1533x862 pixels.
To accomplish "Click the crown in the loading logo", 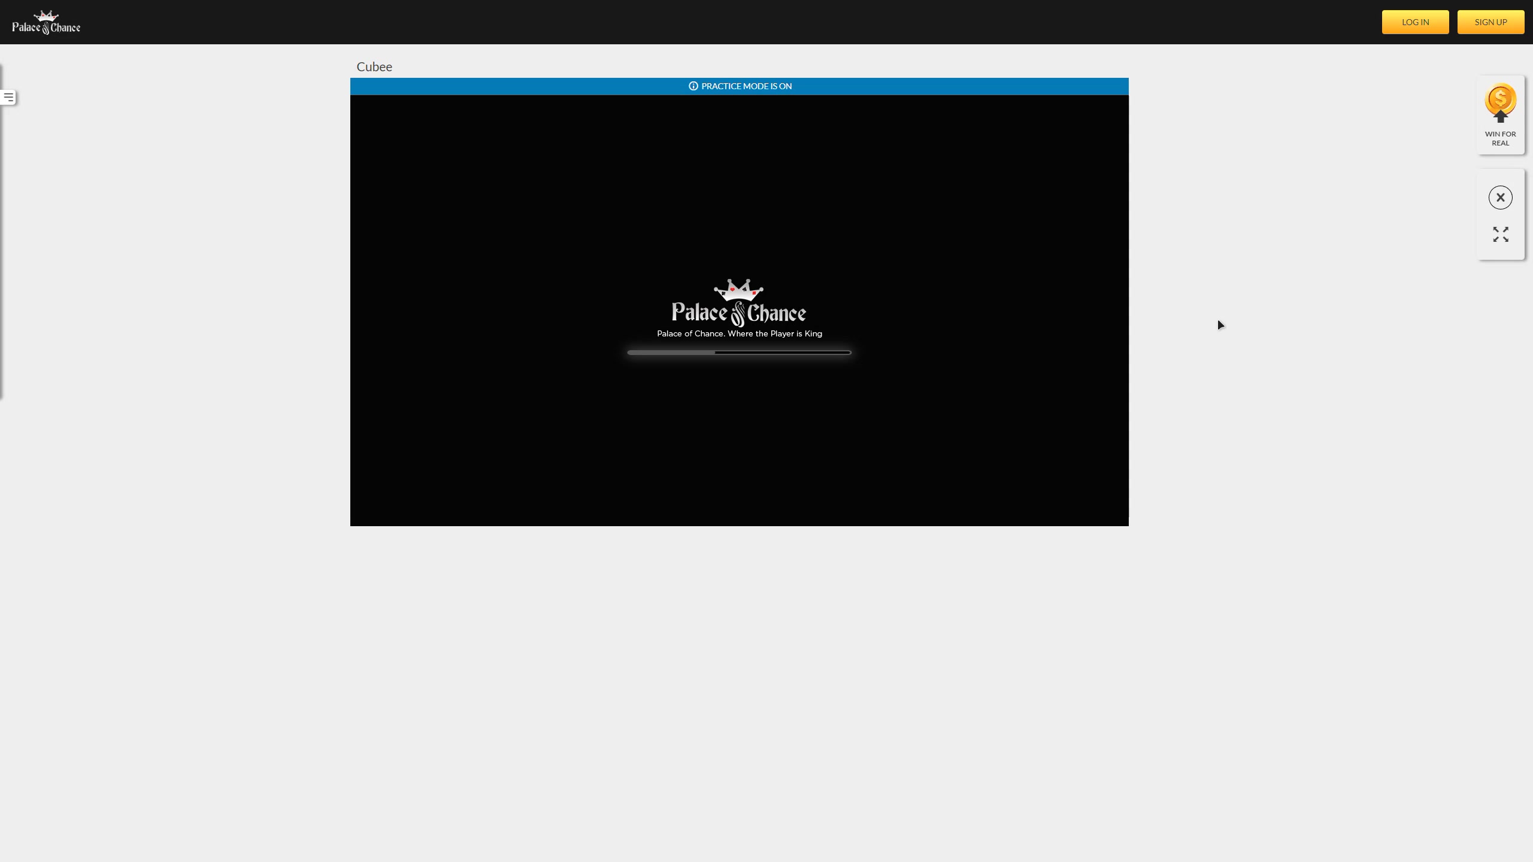I will tap(738, 289).
